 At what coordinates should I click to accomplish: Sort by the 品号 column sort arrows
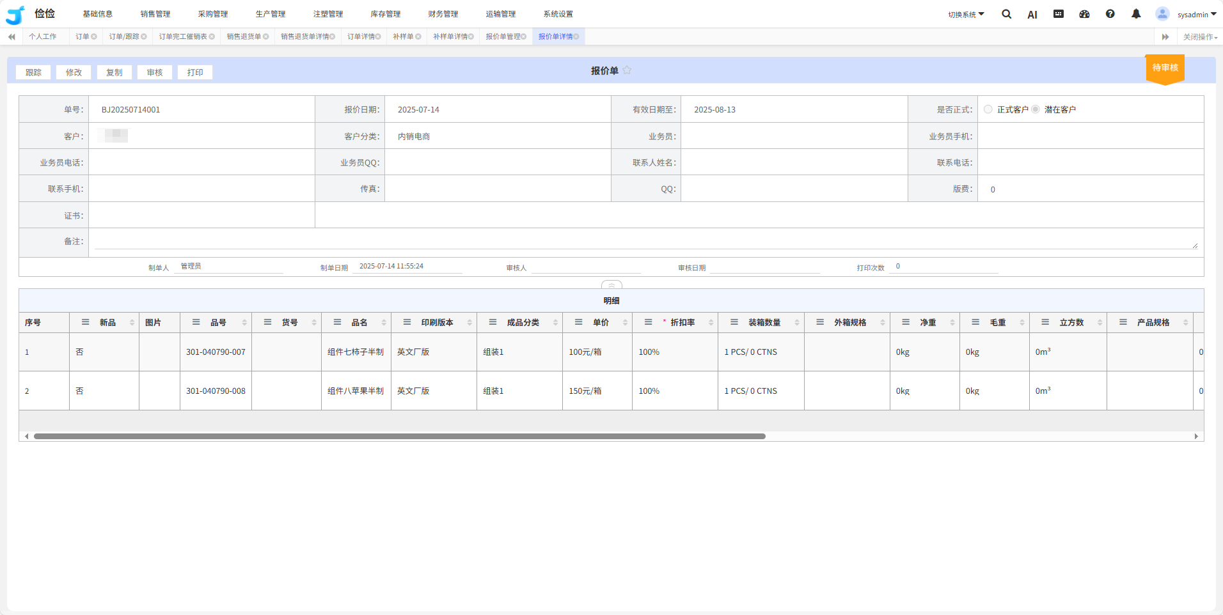tap(244, 323)
